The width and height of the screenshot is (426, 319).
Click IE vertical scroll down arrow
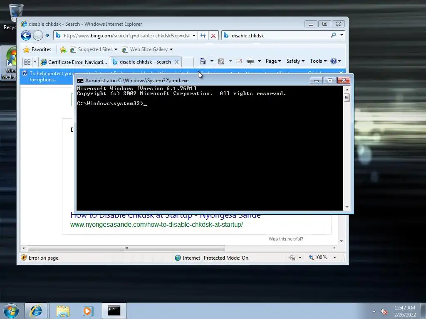coord(342,241)
